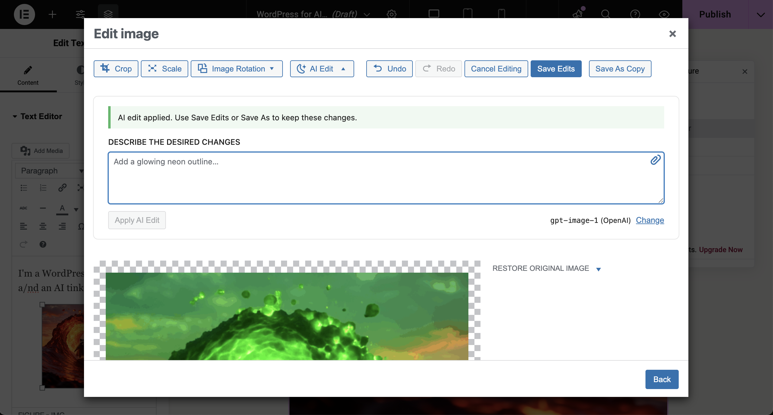
Task: Open the site settings sliders icon
Action: click(80, 14)
